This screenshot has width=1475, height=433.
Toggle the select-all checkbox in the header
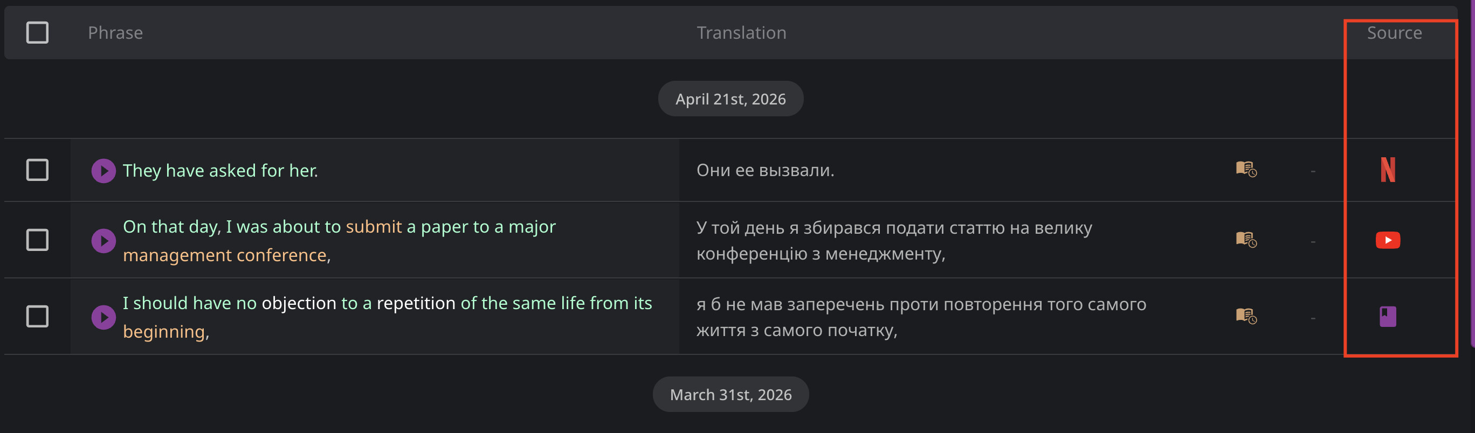(x=37, y=33)
